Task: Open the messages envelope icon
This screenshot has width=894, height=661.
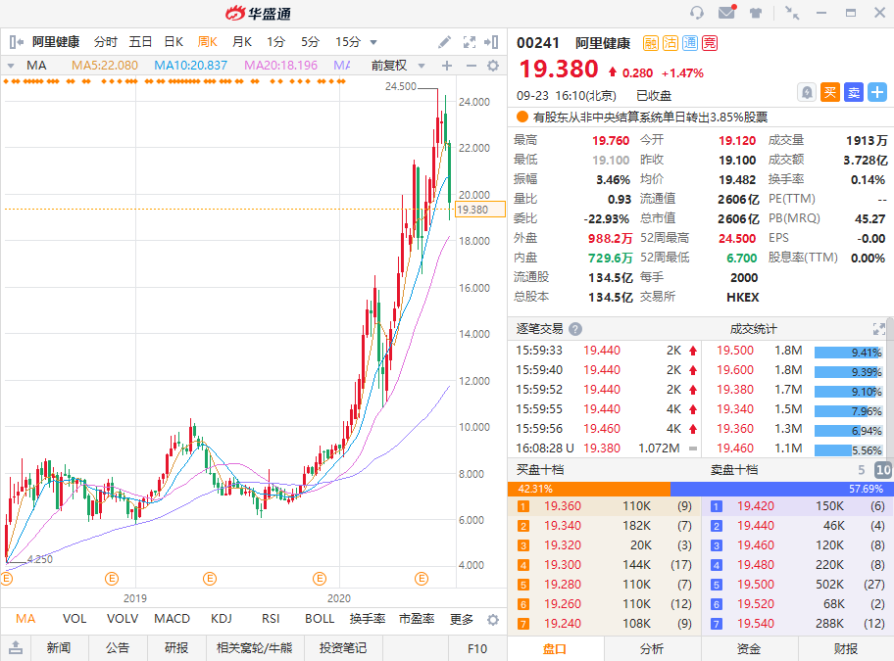Action: (x=727, y=12)
